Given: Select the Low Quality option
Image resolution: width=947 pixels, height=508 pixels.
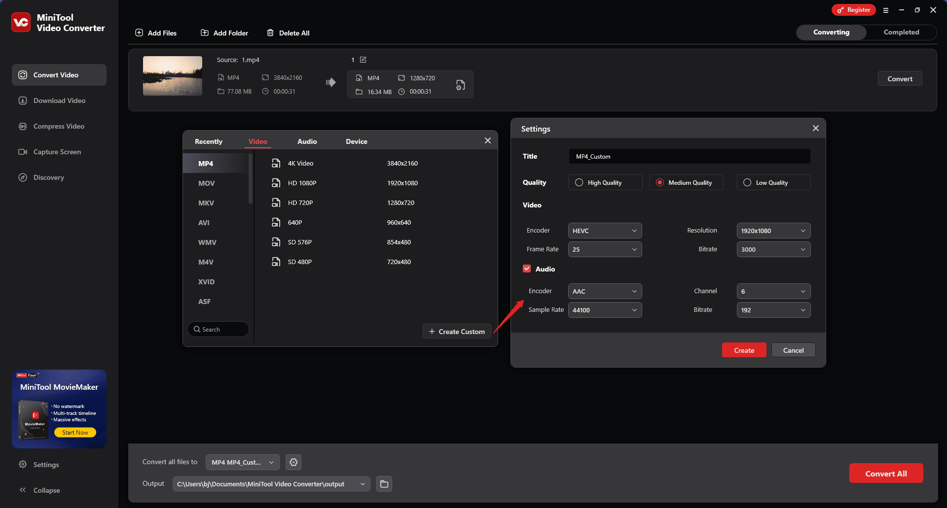Looking at the screenshot, I should tap(773, 182).
